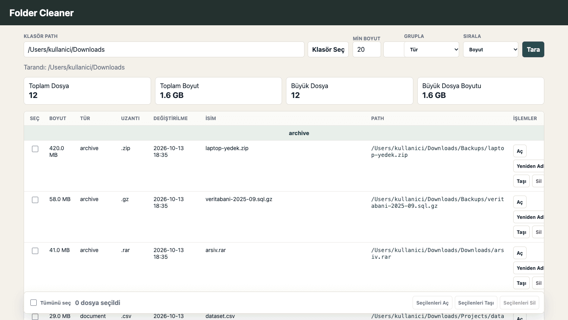Delete arsiv.rar with Sil button
This screenshot has width=568, height=320.
(538, 283)
